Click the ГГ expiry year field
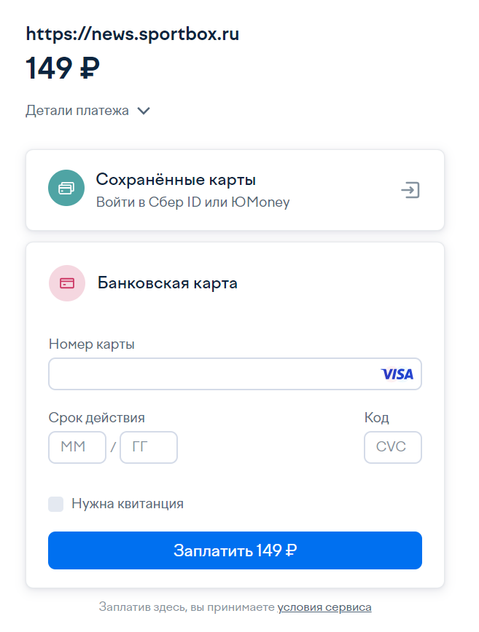This screenshot has height=632, width=479. tap(148, 447)
